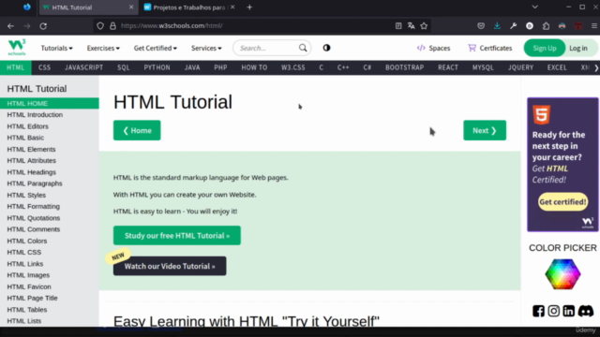Click Study our free HTML Tutorial
Viewport: 600px width, 337px height.
point(177,235)
